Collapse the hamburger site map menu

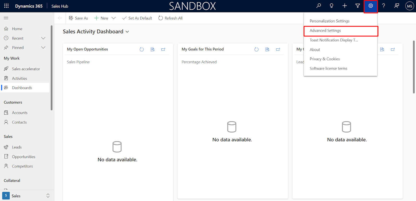[x=6, y=18]
